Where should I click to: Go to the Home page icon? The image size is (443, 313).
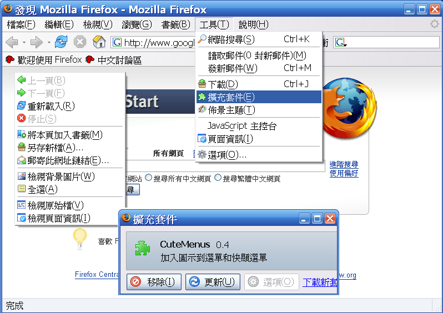click(x=99, y=42)
